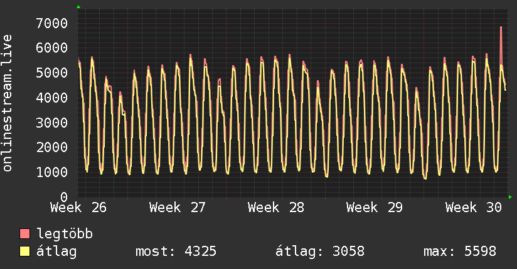Click the 5000 y-axis value
Viewport: 517px width, 269px height.
[52, 73]
